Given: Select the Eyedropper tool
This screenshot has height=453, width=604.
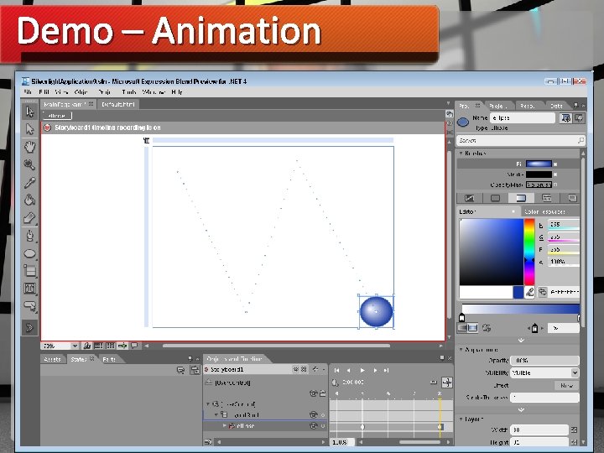Looking at the screenshot, I should [x=29, y=182].
